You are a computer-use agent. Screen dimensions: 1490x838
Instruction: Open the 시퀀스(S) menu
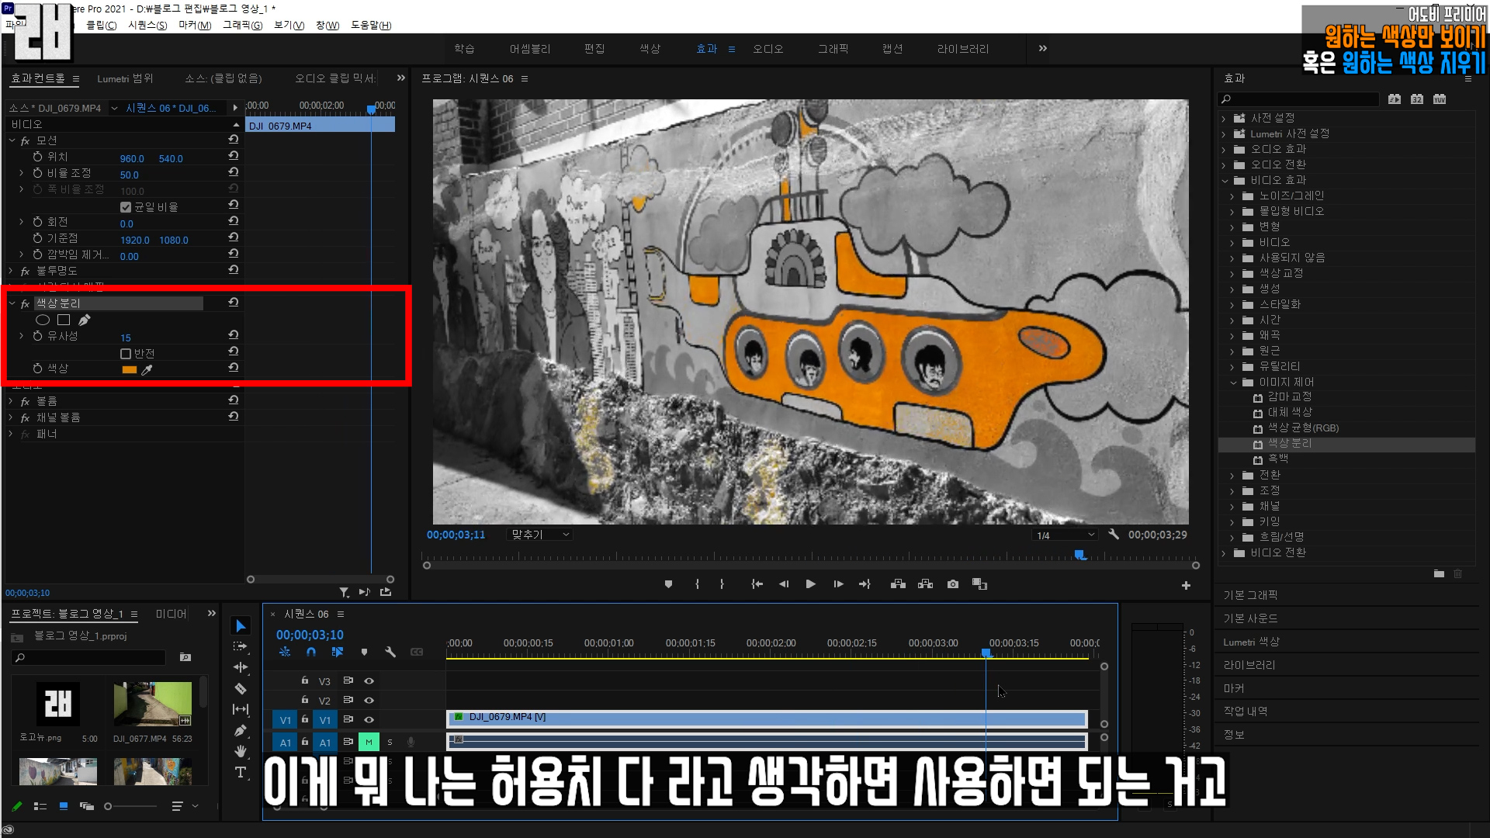(147, 25)
